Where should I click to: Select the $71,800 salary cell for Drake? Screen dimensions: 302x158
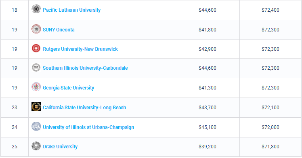pyautogui.click(x=271, y=147)
